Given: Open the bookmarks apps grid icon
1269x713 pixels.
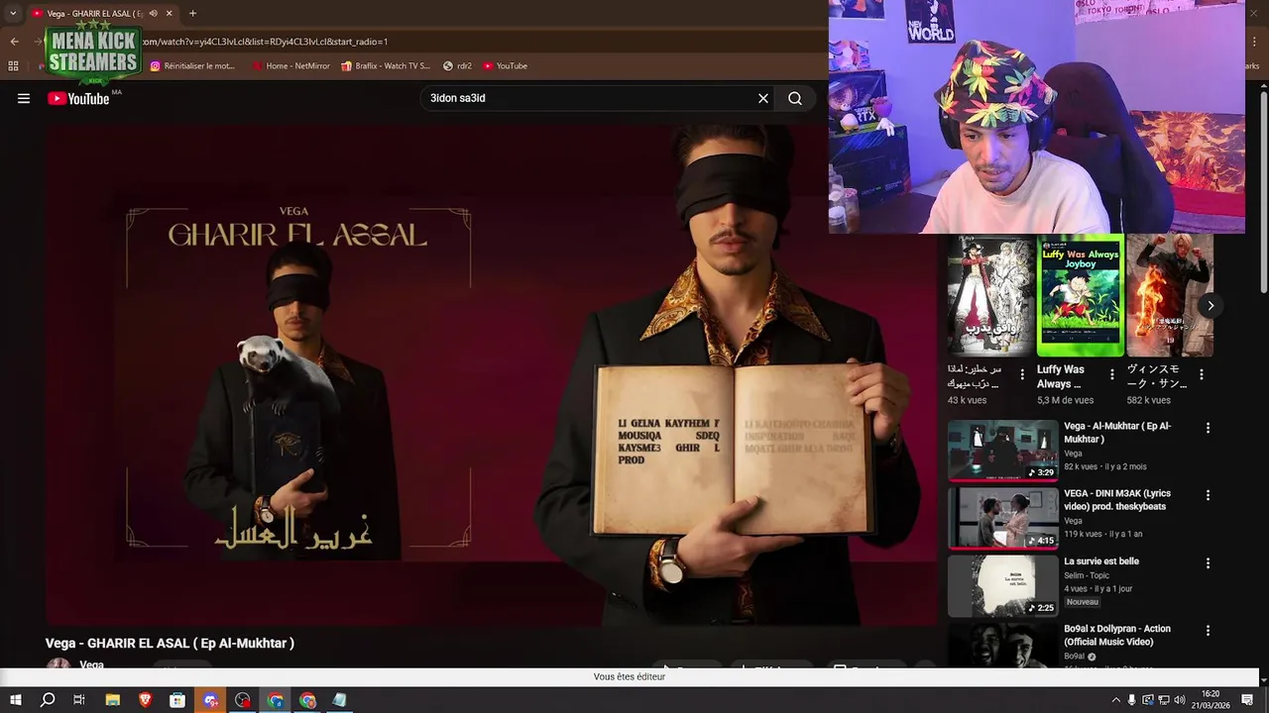Looking at the screenshot, I should 13,66.
